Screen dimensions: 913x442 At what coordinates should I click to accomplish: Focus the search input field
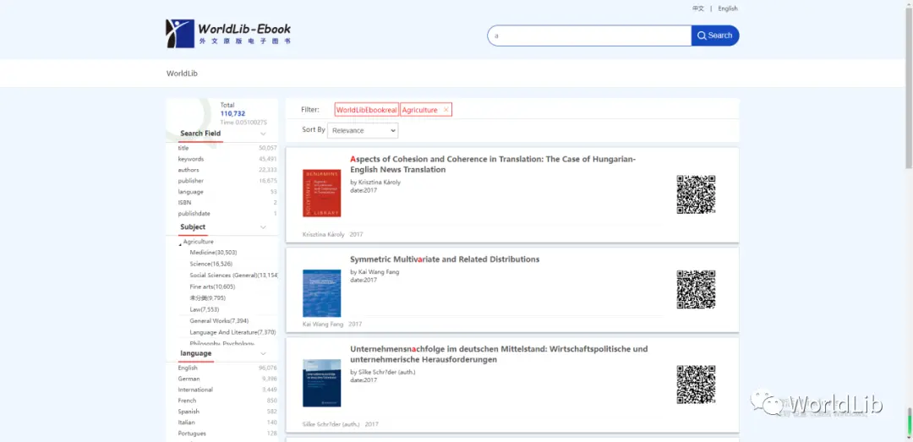coord(589,35)
